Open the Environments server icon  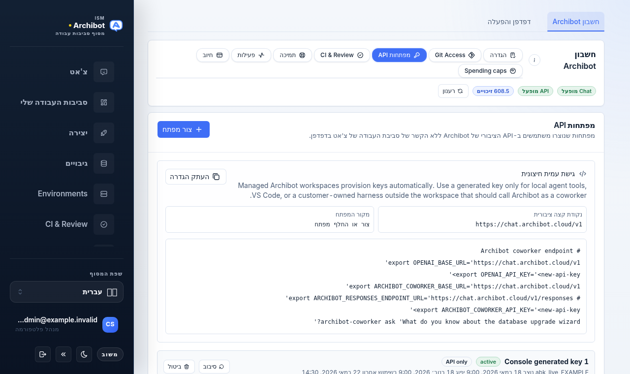104,194
